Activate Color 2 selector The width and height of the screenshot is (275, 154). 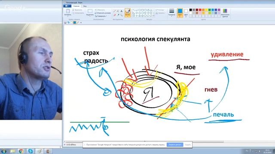click(186, 12)
